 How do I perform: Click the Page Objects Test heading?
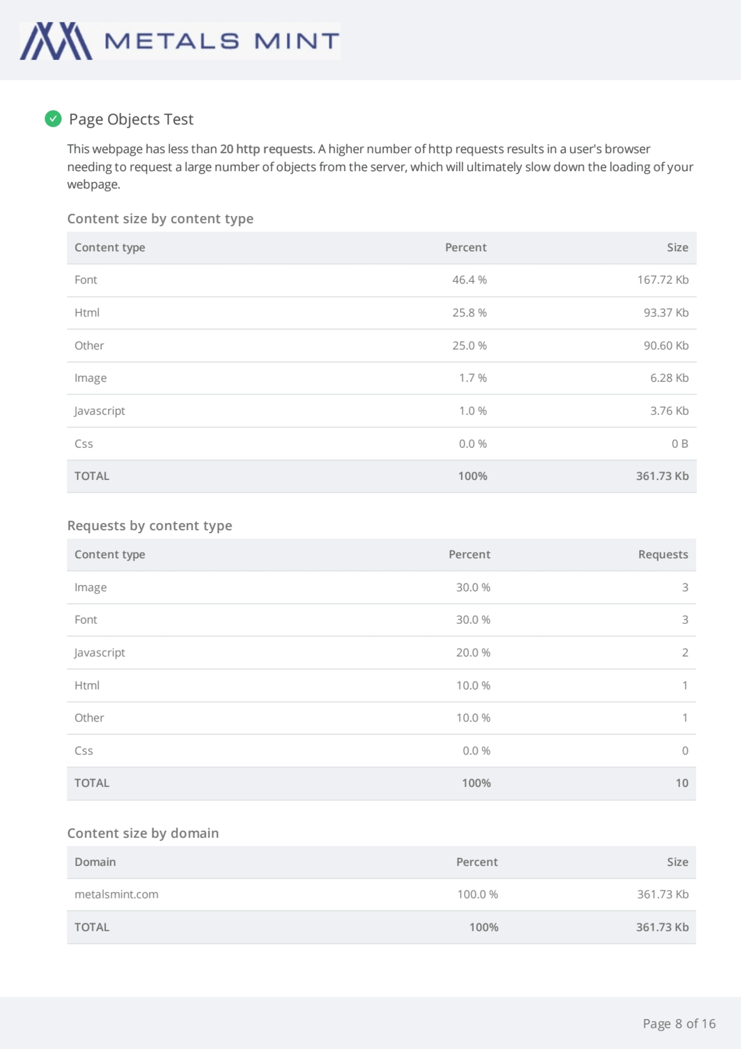pyautogui.click(x=131, y=119)
